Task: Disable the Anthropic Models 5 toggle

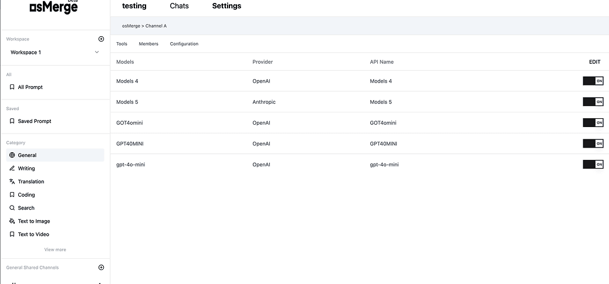Action: point(593,102)
